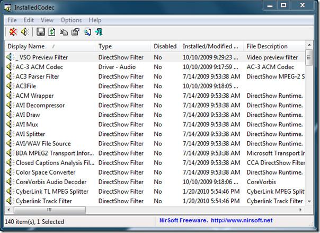
Task: Click the Disabled column header
Action: coord(165,47)
